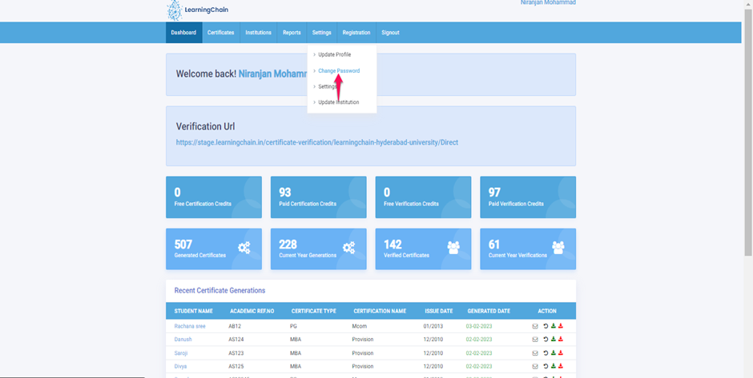Screen dimensions: 753x378
Task: Open the Certificates menu in navigation bar
Action: click(220, 33)
